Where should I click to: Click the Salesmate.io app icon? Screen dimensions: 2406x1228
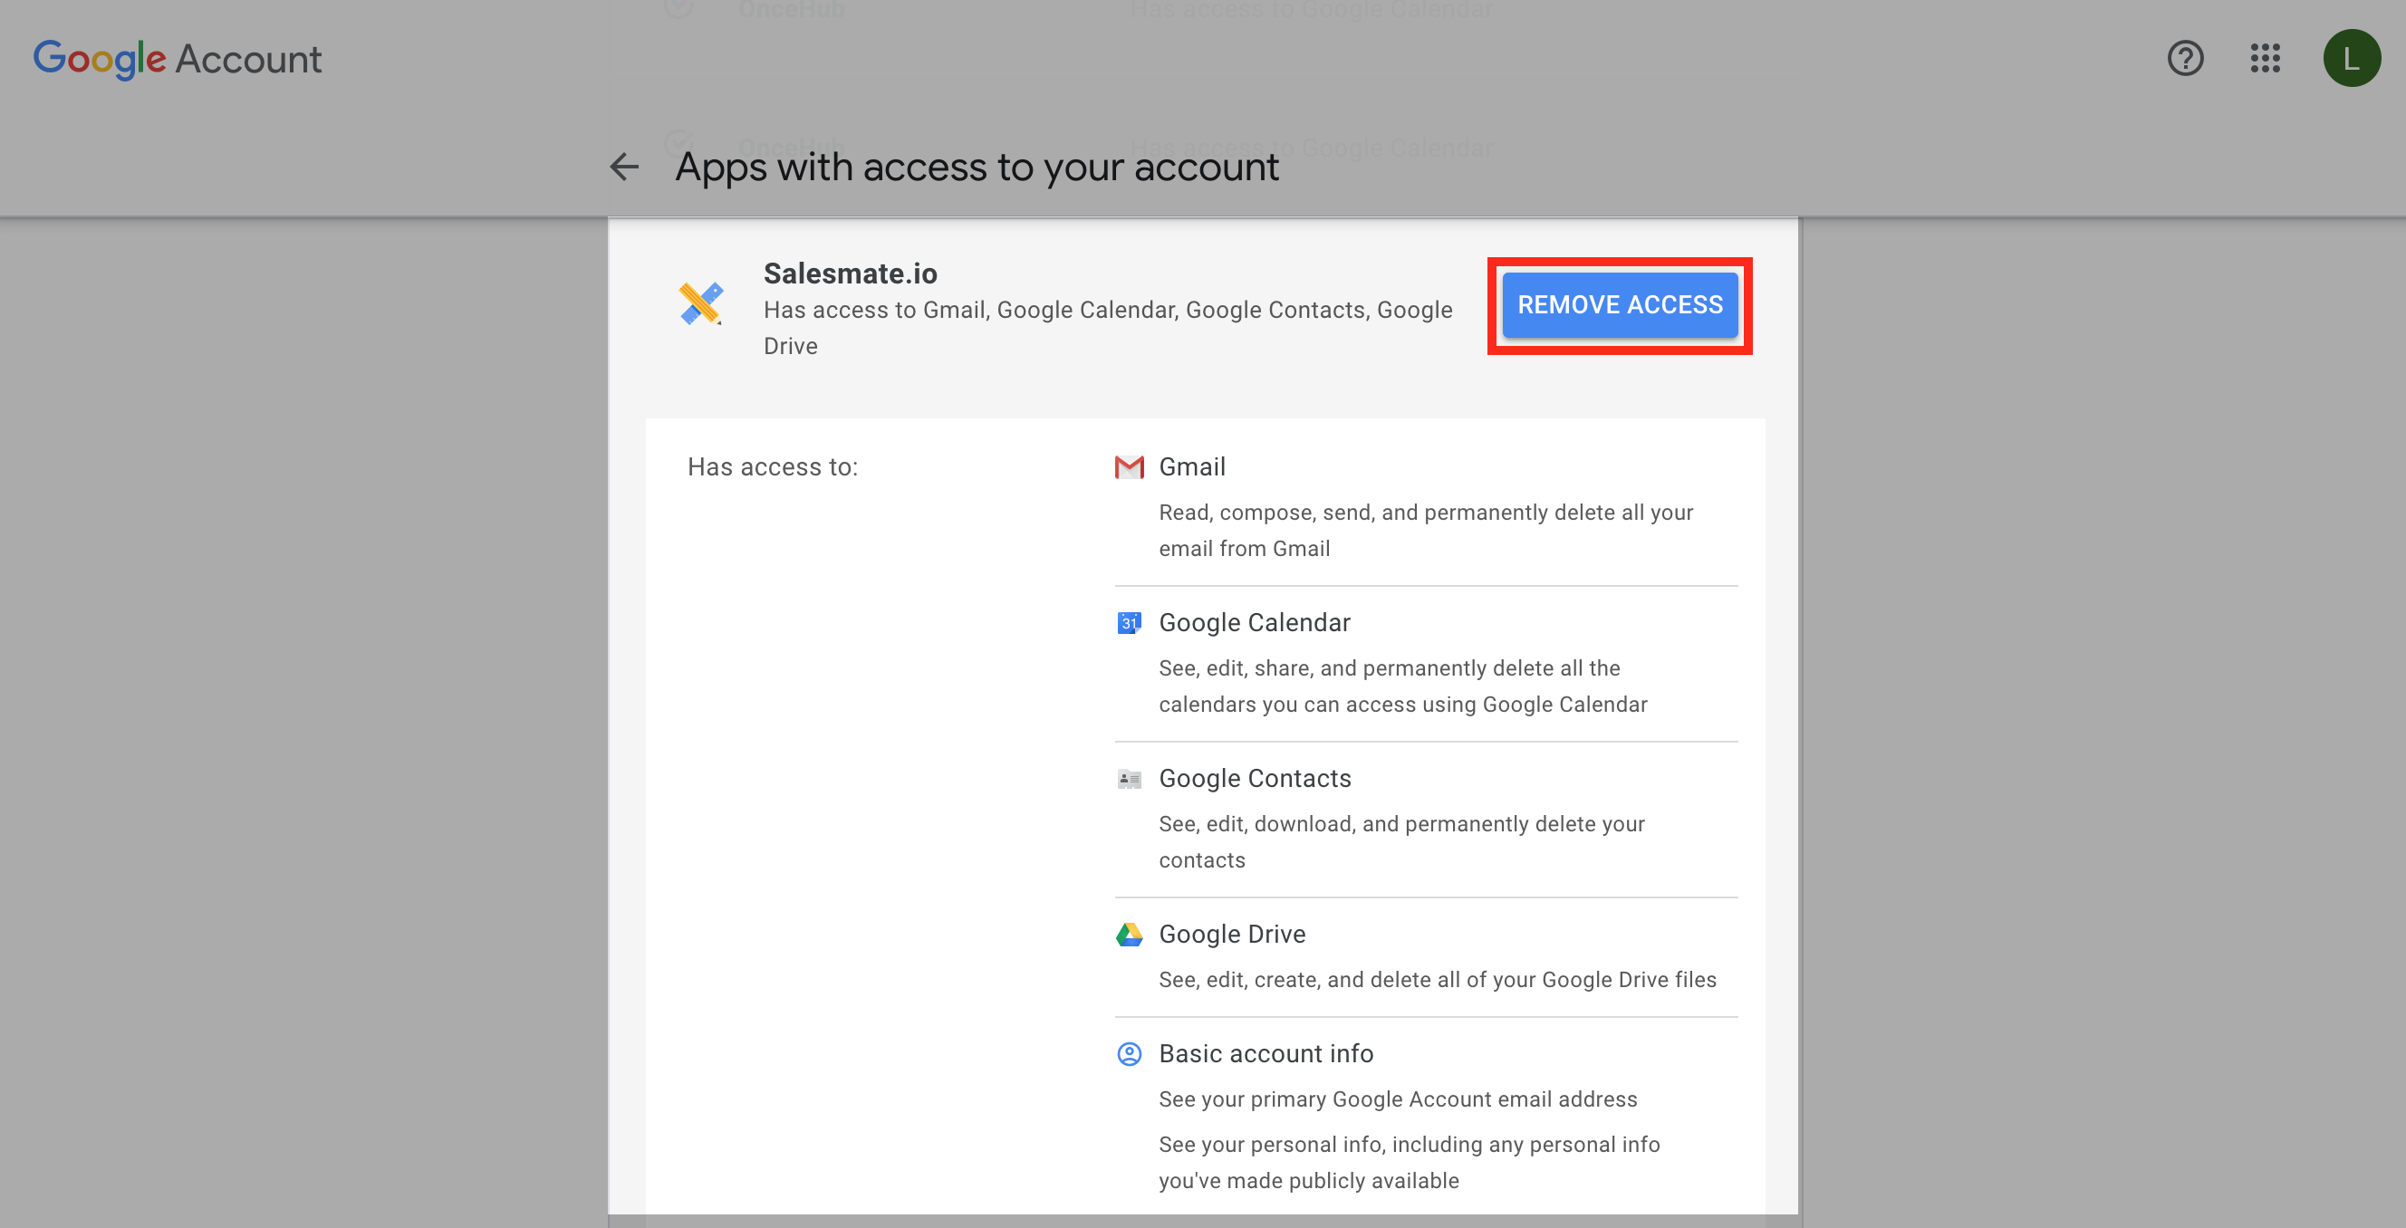coord(700,303)
